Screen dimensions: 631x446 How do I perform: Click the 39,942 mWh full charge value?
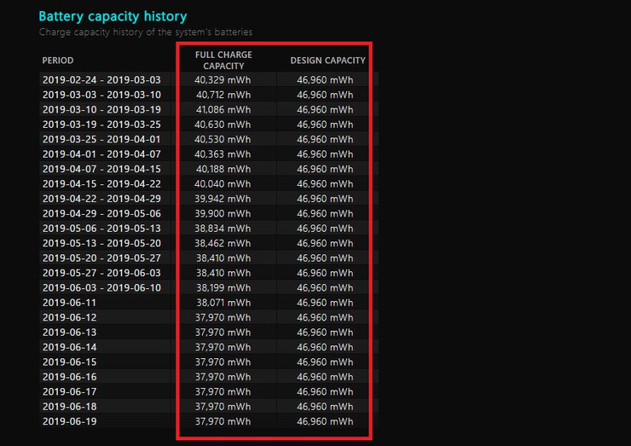coord(223,199)
